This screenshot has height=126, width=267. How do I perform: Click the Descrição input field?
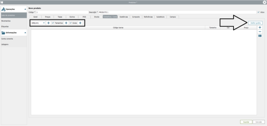[176, 12]
